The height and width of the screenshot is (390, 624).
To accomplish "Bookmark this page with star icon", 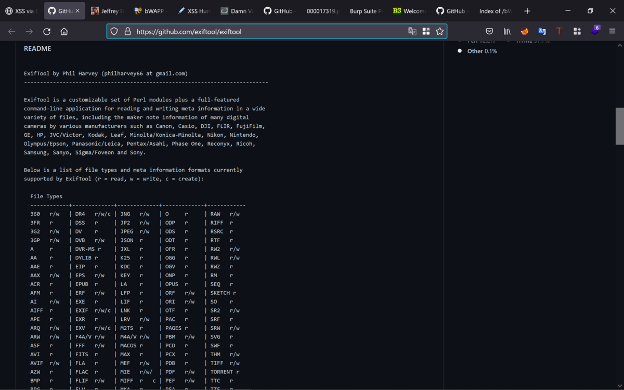I will 440,31.
